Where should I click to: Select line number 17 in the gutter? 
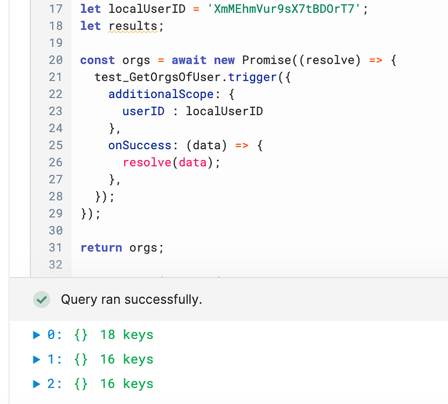[x=56, y=9]
